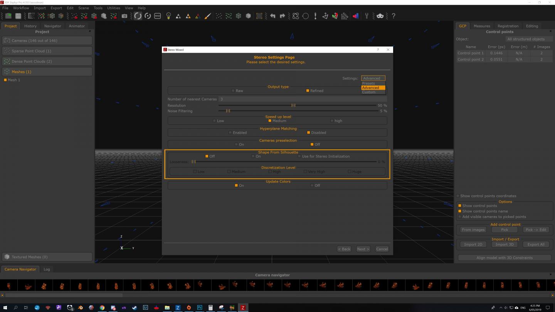The width and height of the screenshot is (555, 312).
Task: Set Speed up level to high
Action: click(332, 121)
